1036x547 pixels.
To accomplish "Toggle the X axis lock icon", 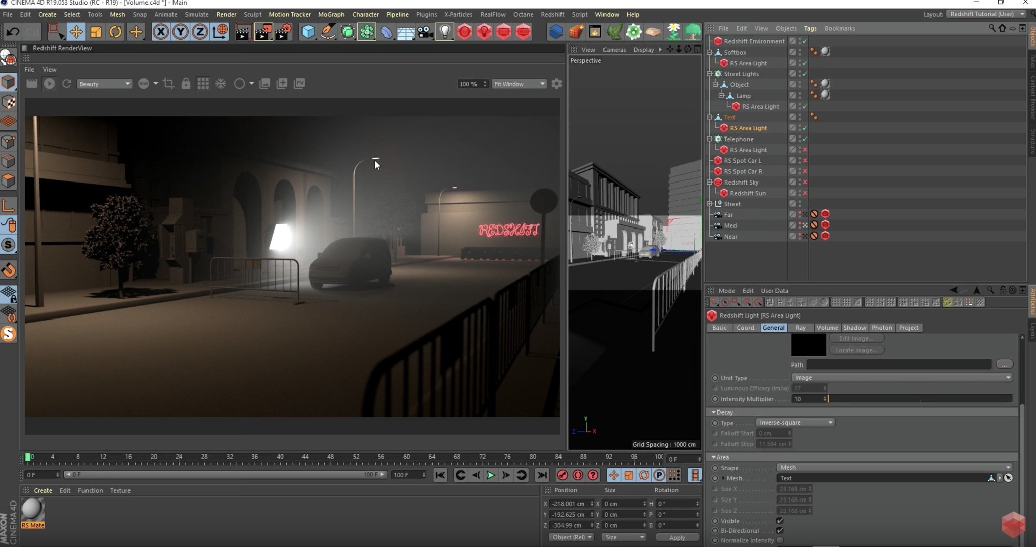I will [x=161, y=32].
